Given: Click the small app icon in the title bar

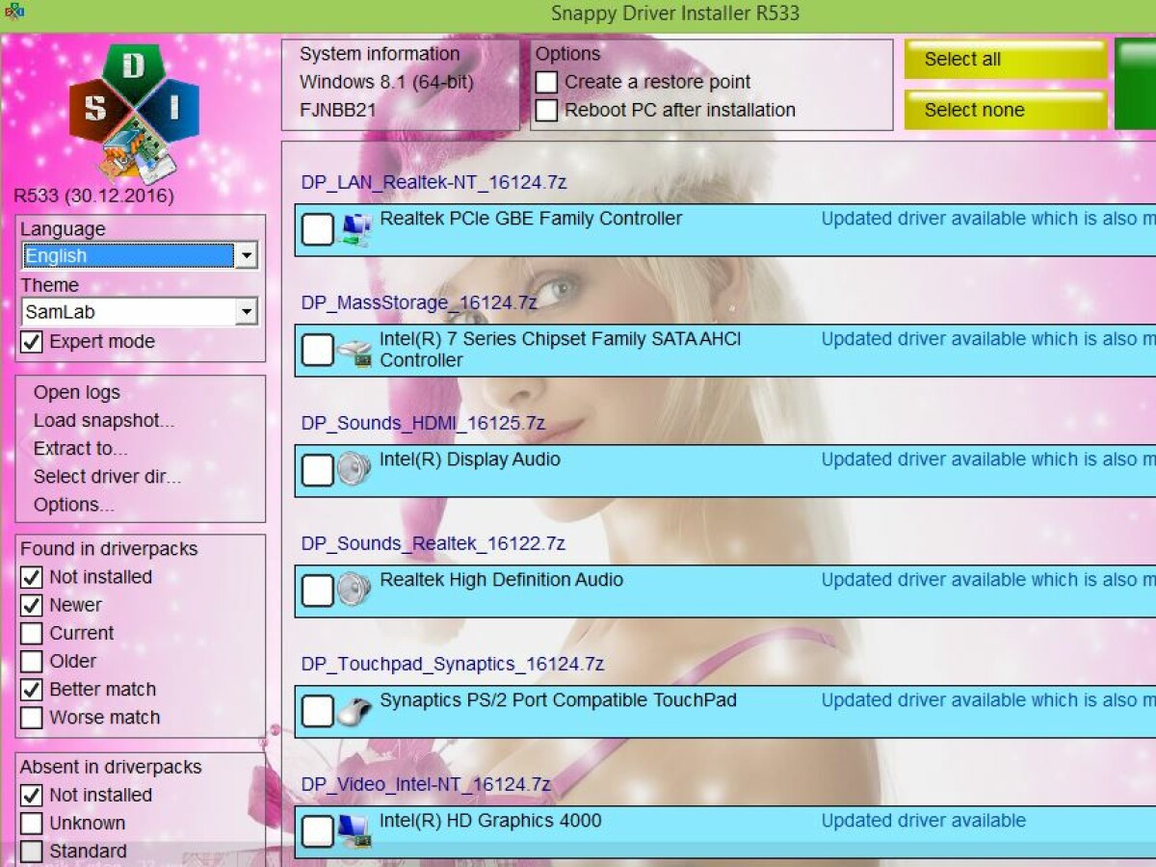Looking at the screenshot, I should click(13, 13).
